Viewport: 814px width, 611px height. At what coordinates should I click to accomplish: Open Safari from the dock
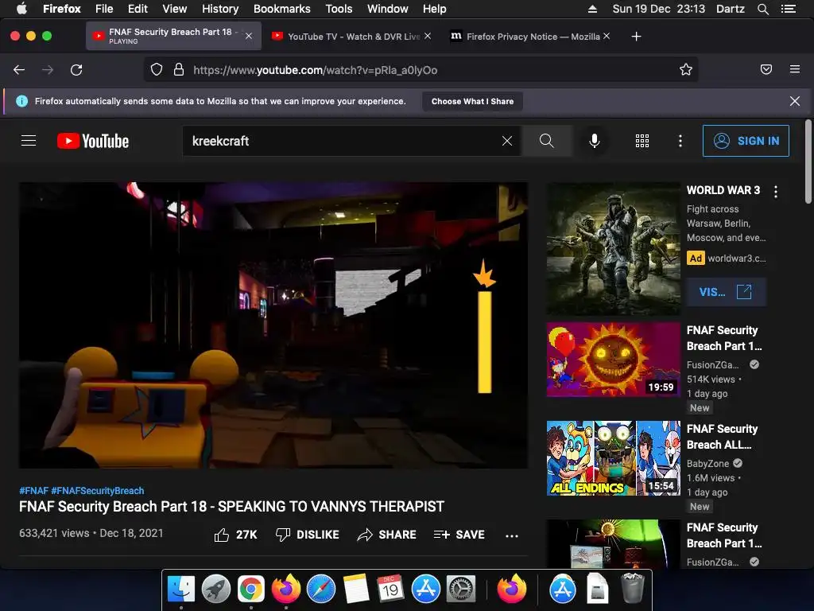tap(321, 590)
